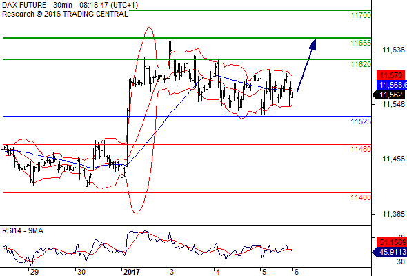Click the 11,636 price axis tick
This screenshot has height=276, width=407.
[393, 50]
